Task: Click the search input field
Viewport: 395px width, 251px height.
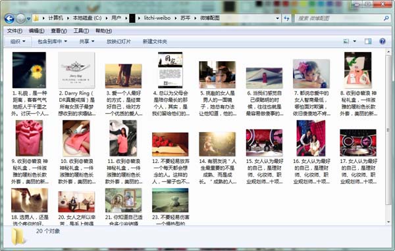Action: point(339,18)
